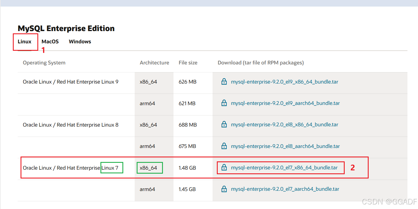The width and height of the screenshot is (418, 209).
Task: Download mysql-enterprise-9.2.0_el7_aarch64_bundle.tar
Action: [x=285, y=189]
